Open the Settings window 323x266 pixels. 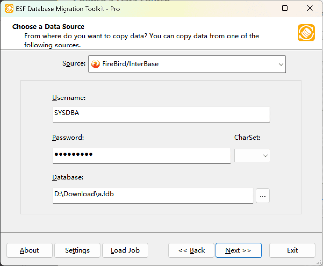[77, 250]
